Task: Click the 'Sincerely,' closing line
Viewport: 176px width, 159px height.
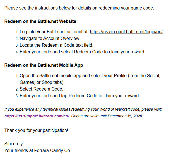Action: tap(14, 144)
